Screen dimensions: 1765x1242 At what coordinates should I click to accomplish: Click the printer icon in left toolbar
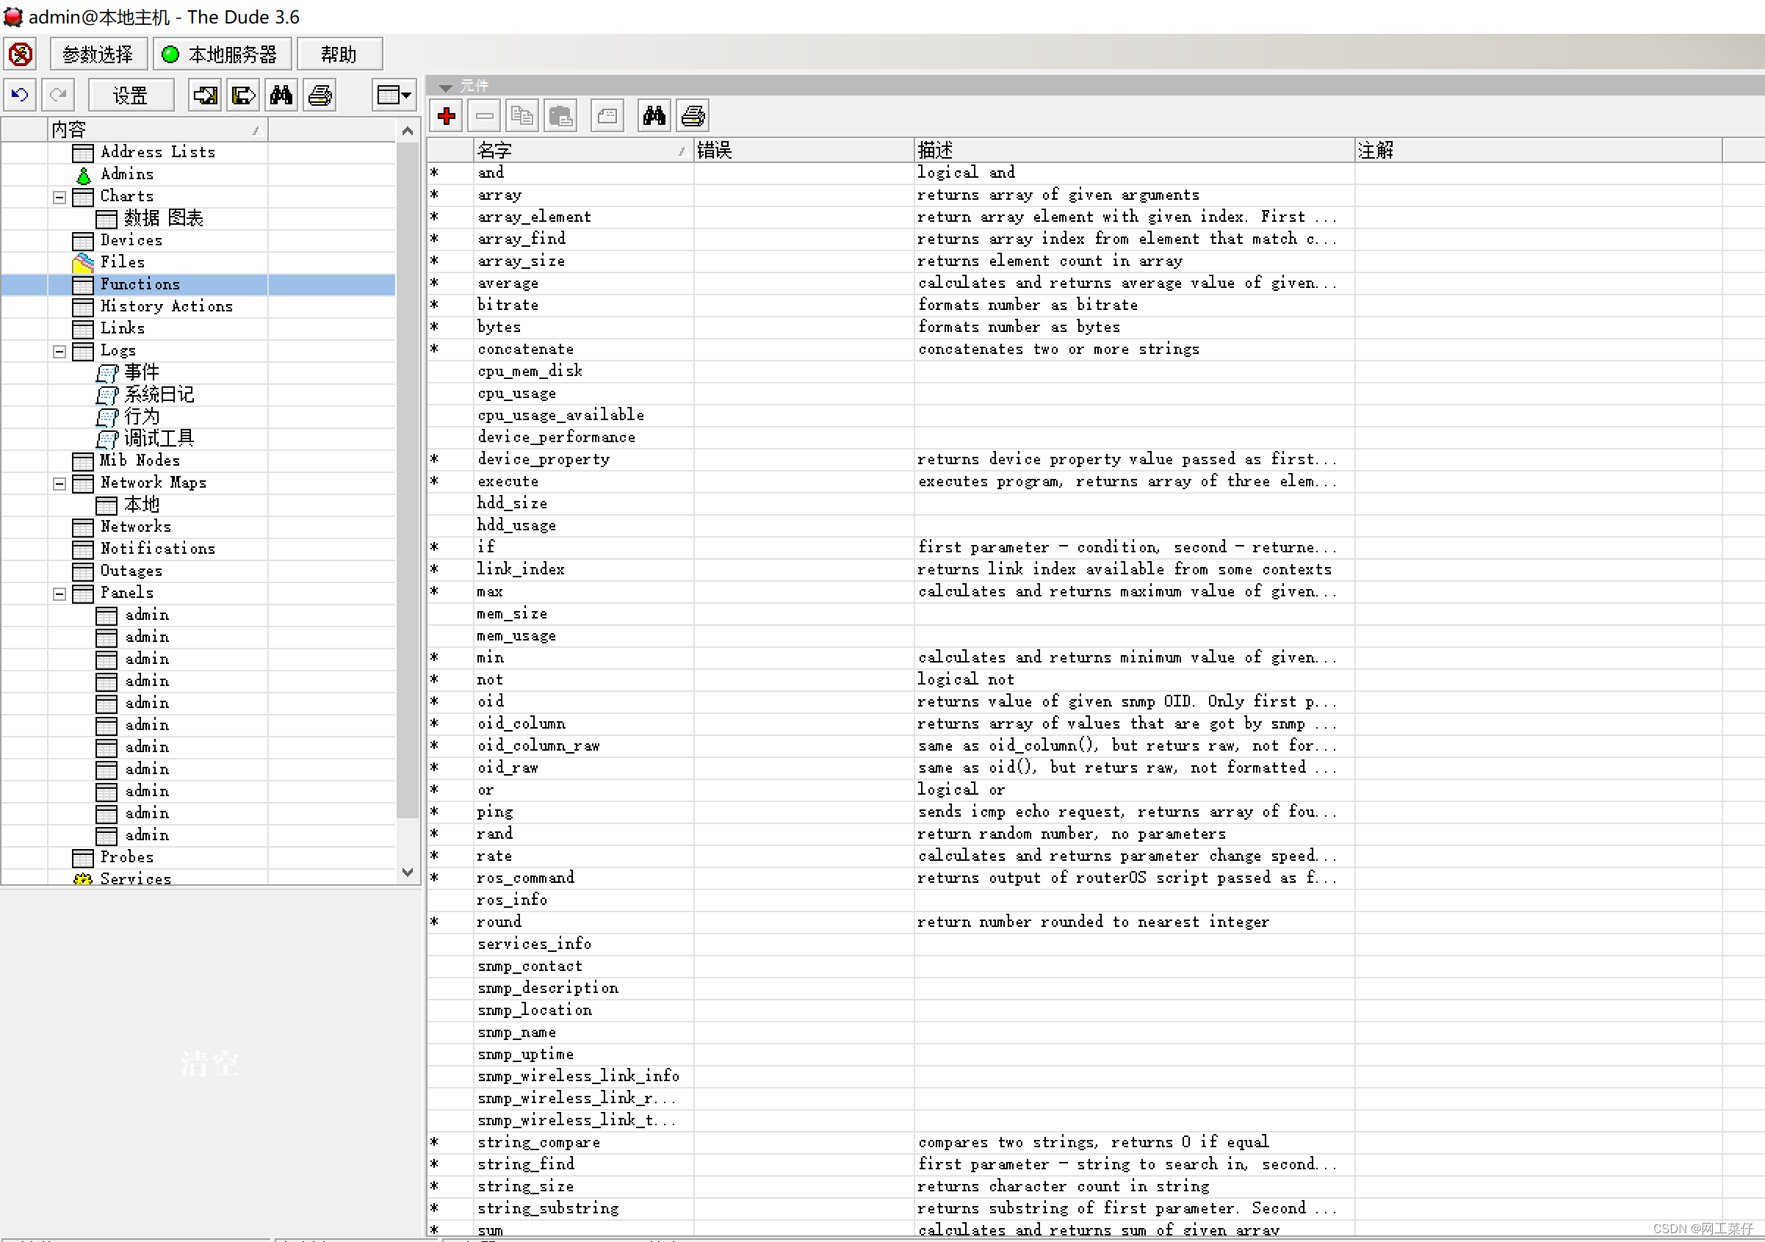pyautogui.click(x=320, y=95)
